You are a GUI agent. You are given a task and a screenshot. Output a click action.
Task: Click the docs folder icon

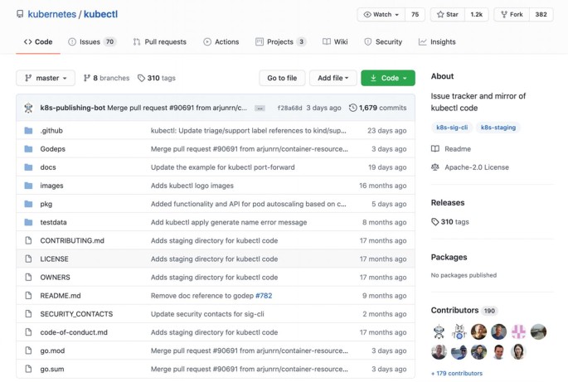tap(28, 167)
